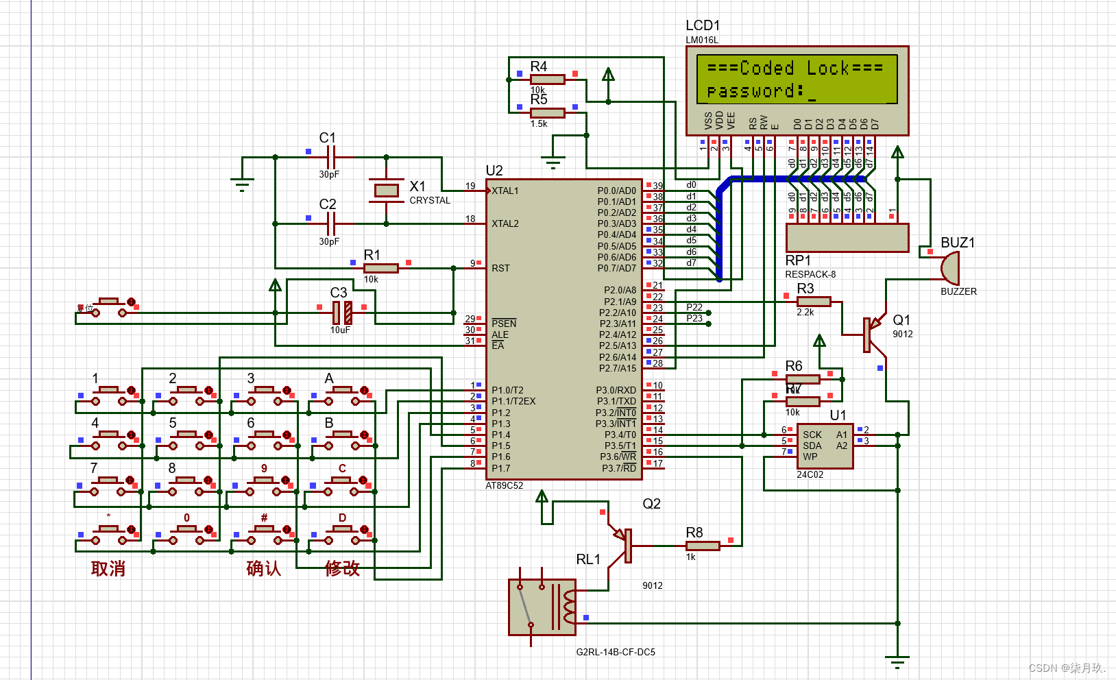1116x680 pixels.
Task: Select the X1 crystal component
Action: tap(387, 190)
